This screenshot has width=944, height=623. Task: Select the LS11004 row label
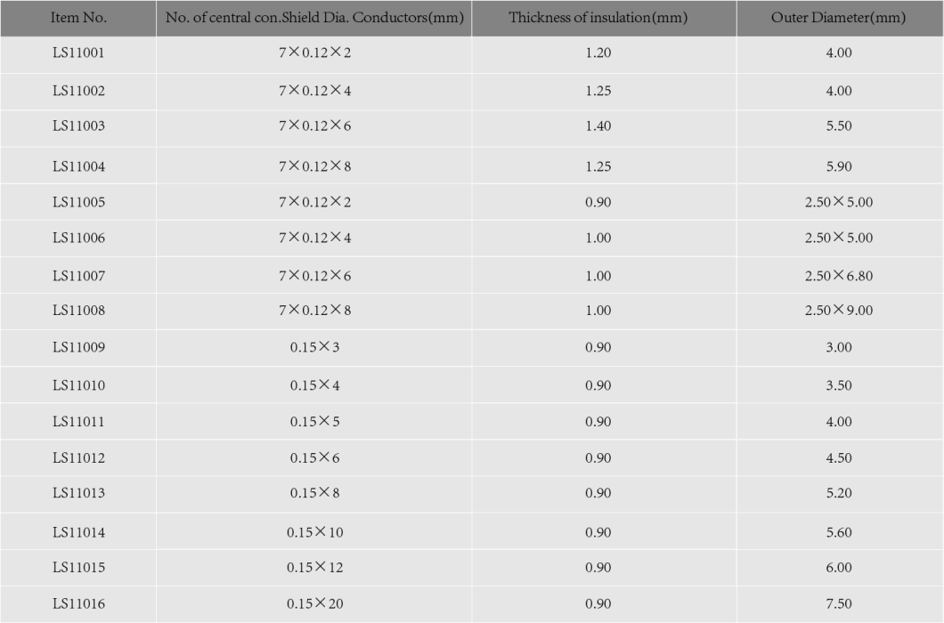78,166
